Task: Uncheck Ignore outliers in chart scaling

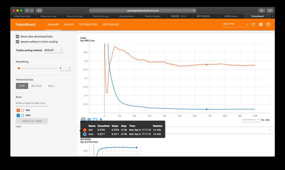Action: pos(18,42)
